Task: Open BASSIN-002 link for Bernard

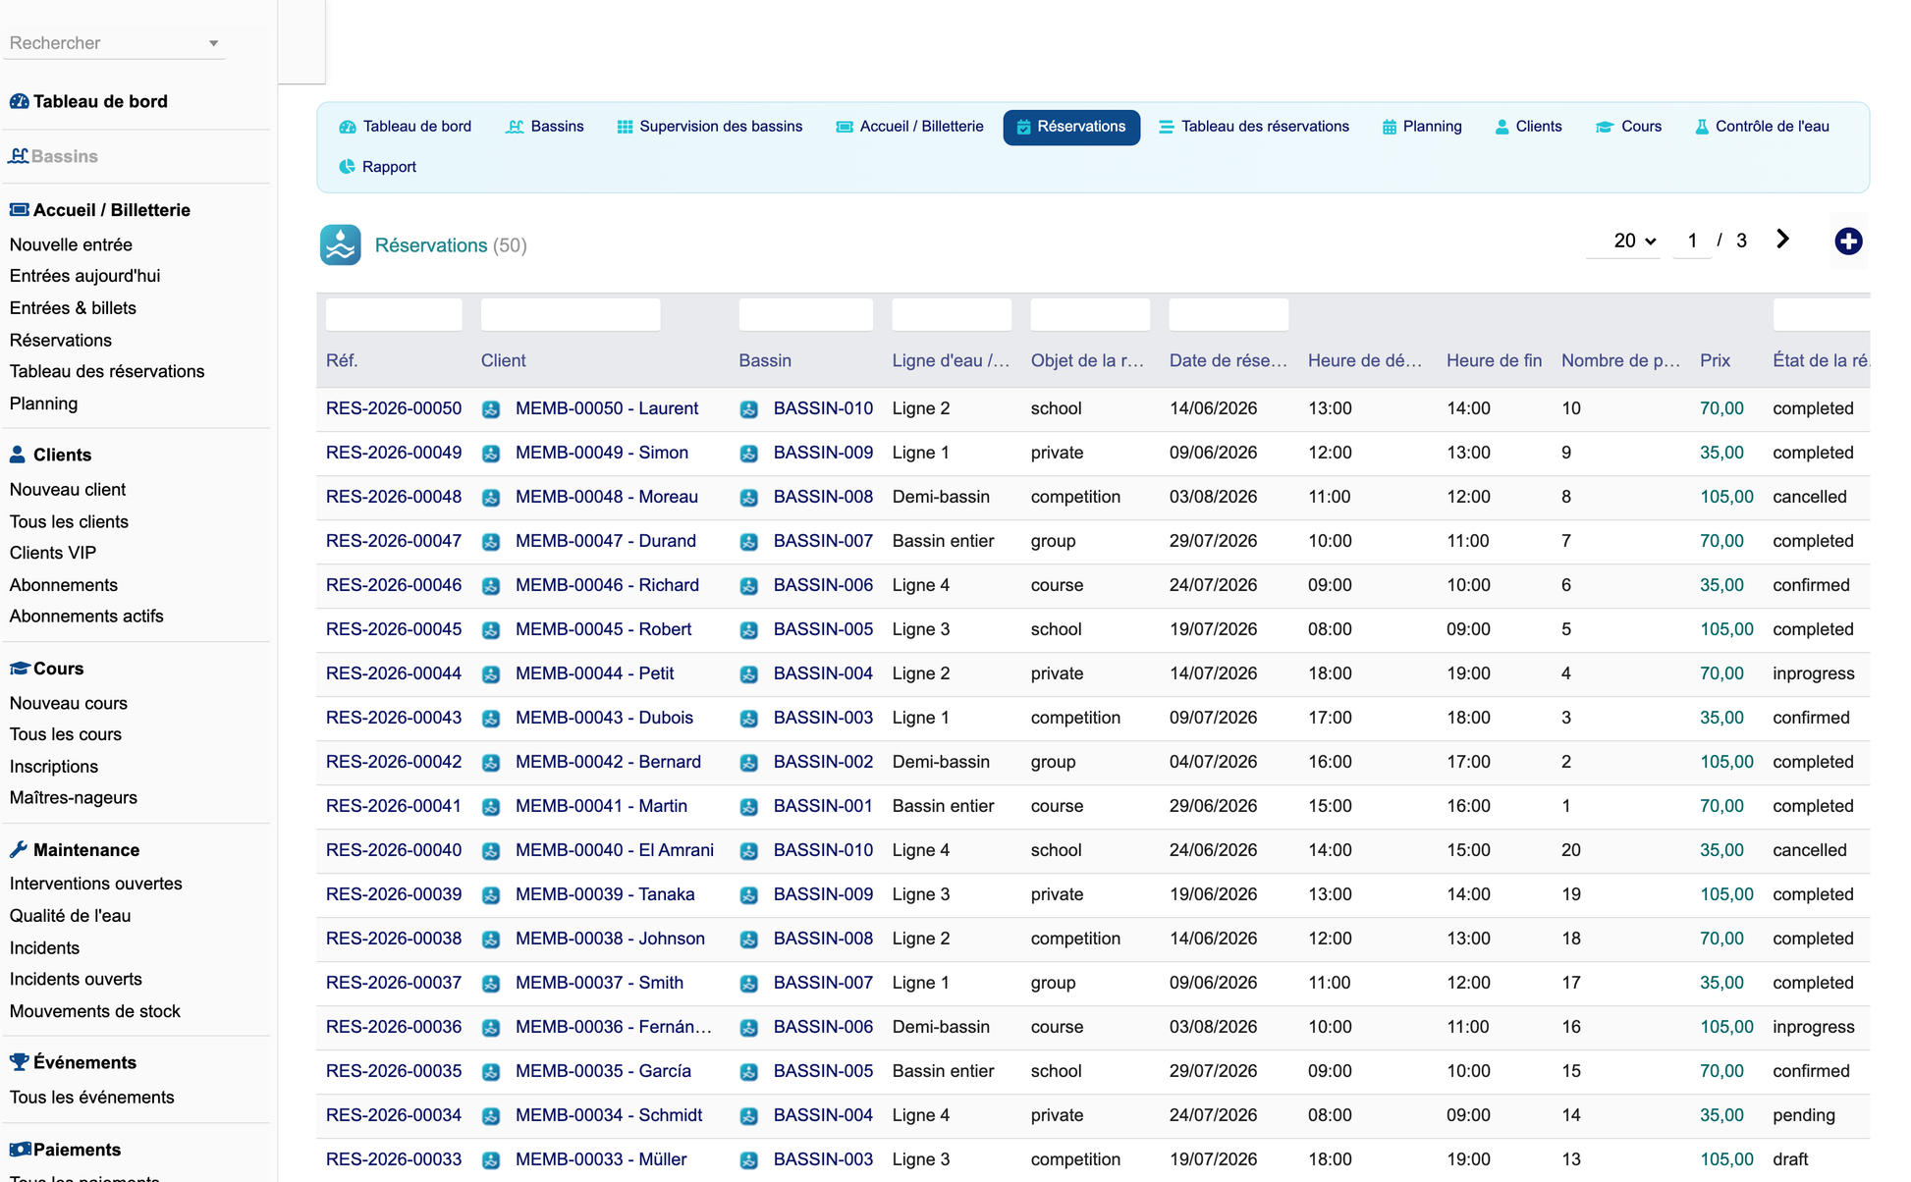Action: click(823, 762)
